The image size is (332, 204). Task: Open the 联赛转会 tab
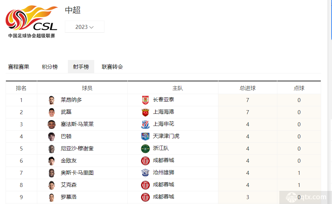112,67
